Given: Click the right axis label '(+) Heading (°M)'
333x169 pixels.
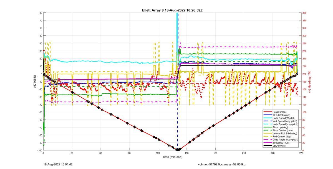Looking at the screenshot, I should [310, 81].
